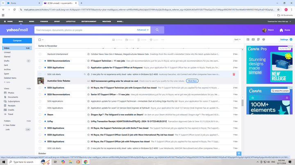The width and height of the screenshot is (295, 165).
Task: Open the select-all checkbox dropdown arrow
Action: click(43, 40)
